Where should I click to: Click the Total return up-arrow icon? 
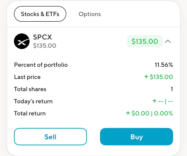tap(128, 113)
